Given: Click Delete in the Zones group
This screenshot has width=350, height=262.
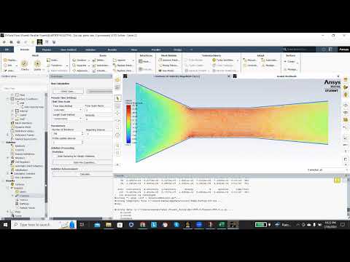Looking at the screenshot, I should 98,60.
